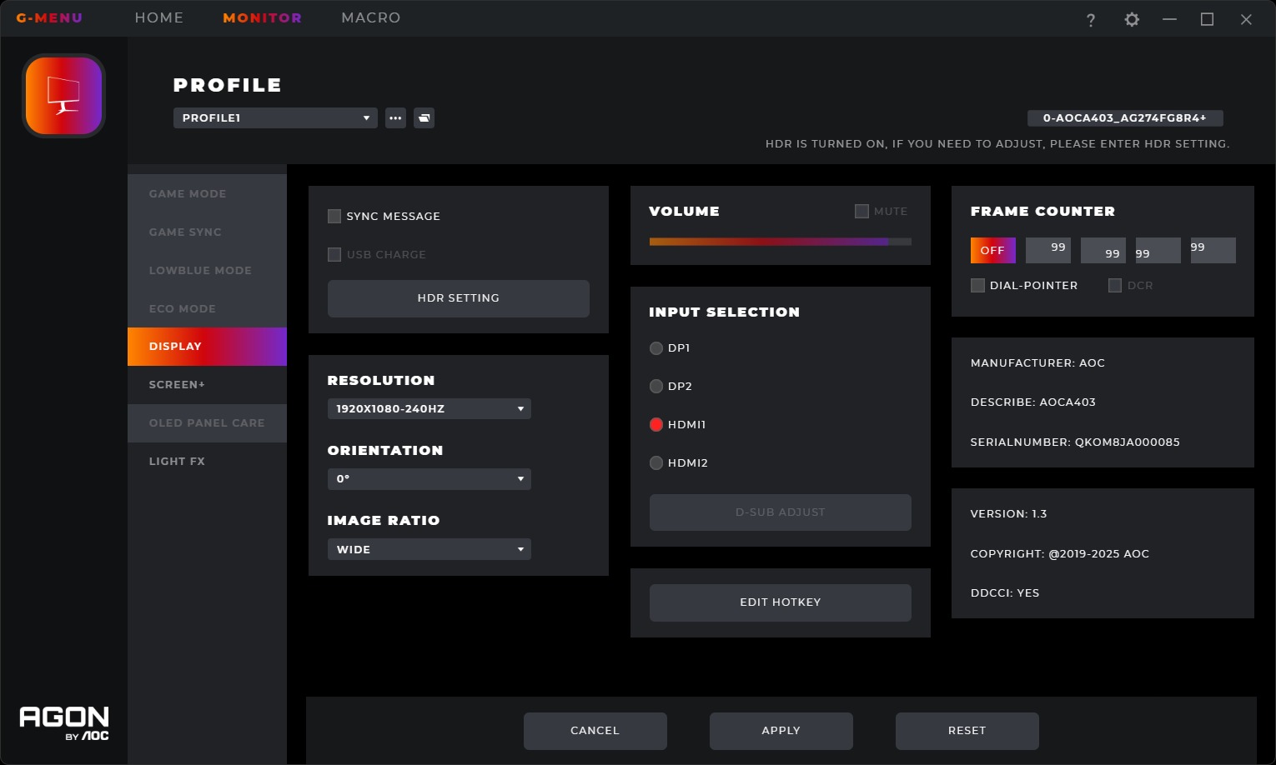Switch to the HOME tab
This screenshot has width=1276, height=765.
[159, 17]
